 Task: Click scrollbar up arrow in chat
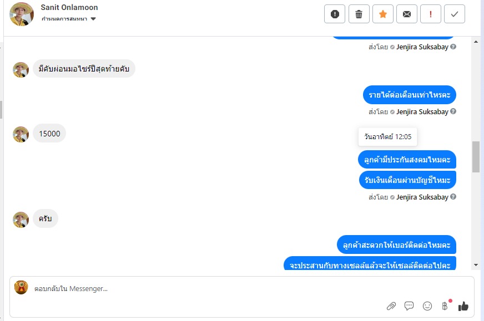(x=476, y=42)
